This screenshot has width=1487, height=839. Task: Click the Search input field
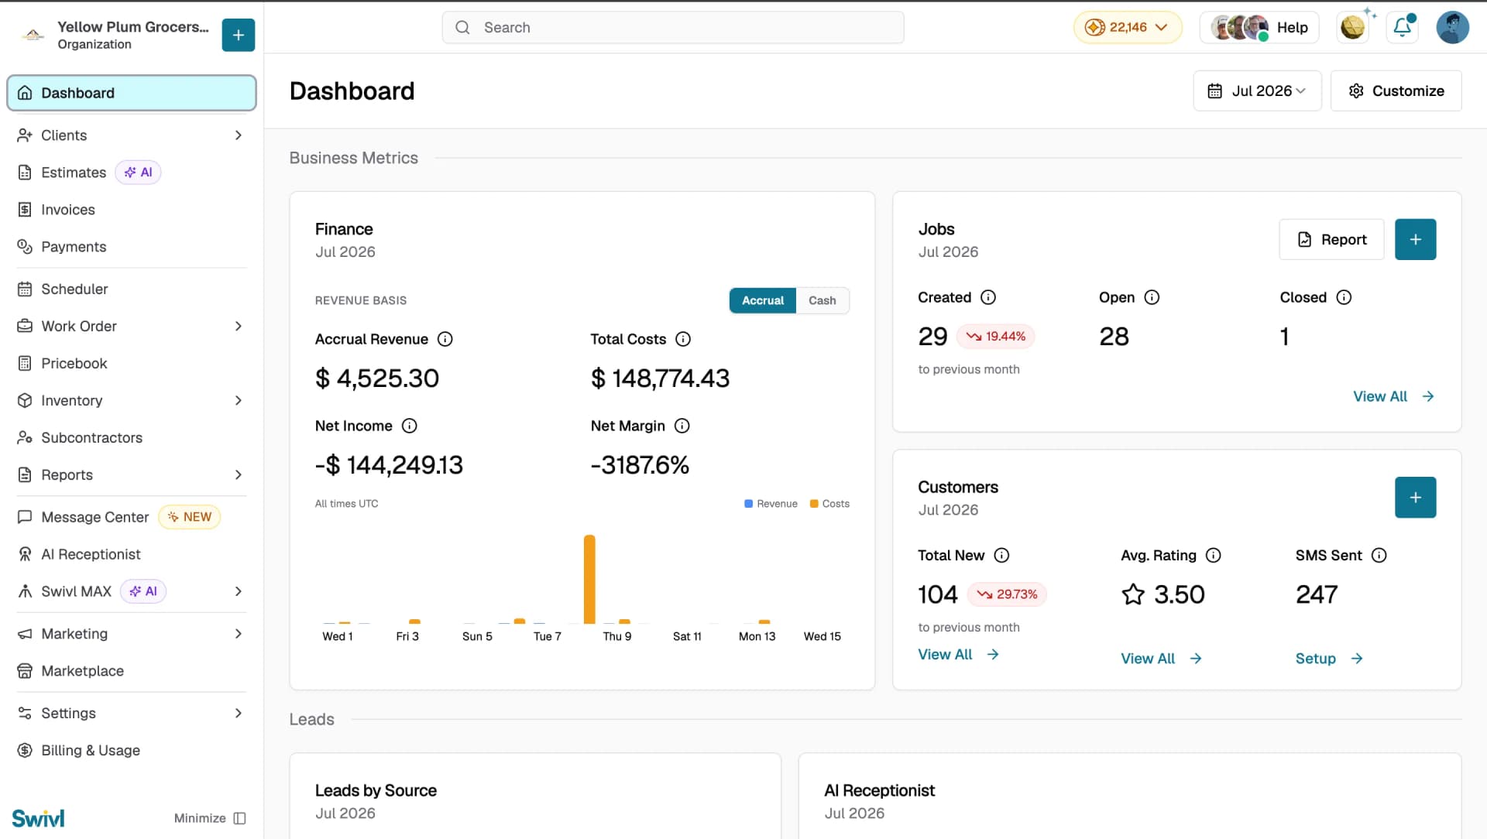[x=673, y=28]
